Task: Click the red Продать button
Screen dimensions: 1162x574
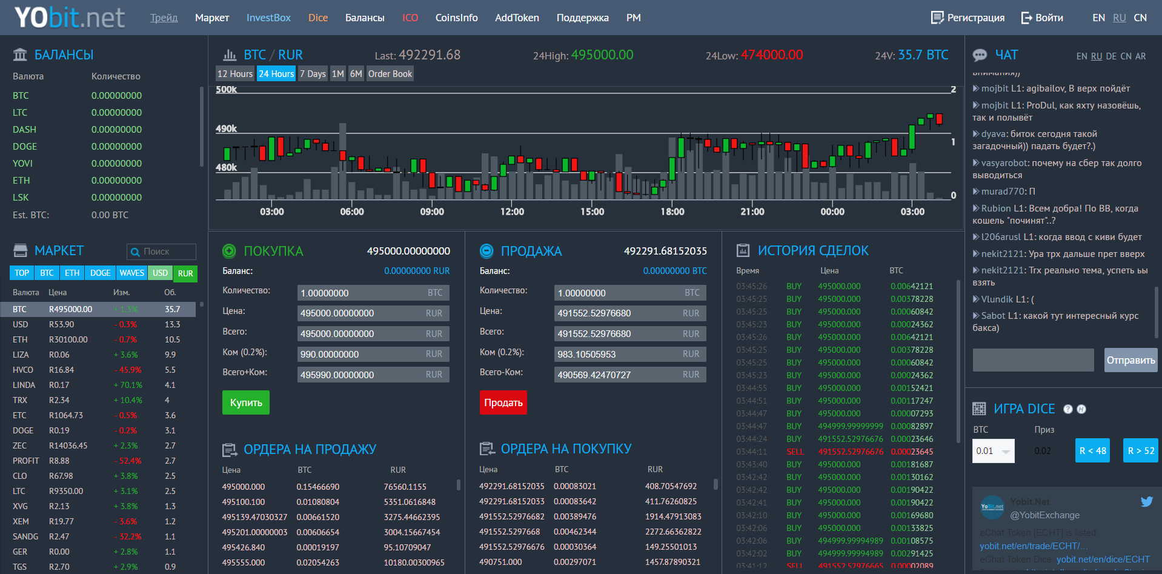Action: pyautogui.click(x=503, y=402)
